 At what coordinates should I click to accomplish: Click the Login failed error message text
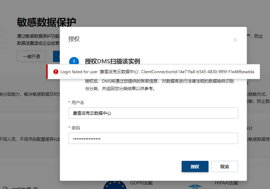click(x=157, y=72)
